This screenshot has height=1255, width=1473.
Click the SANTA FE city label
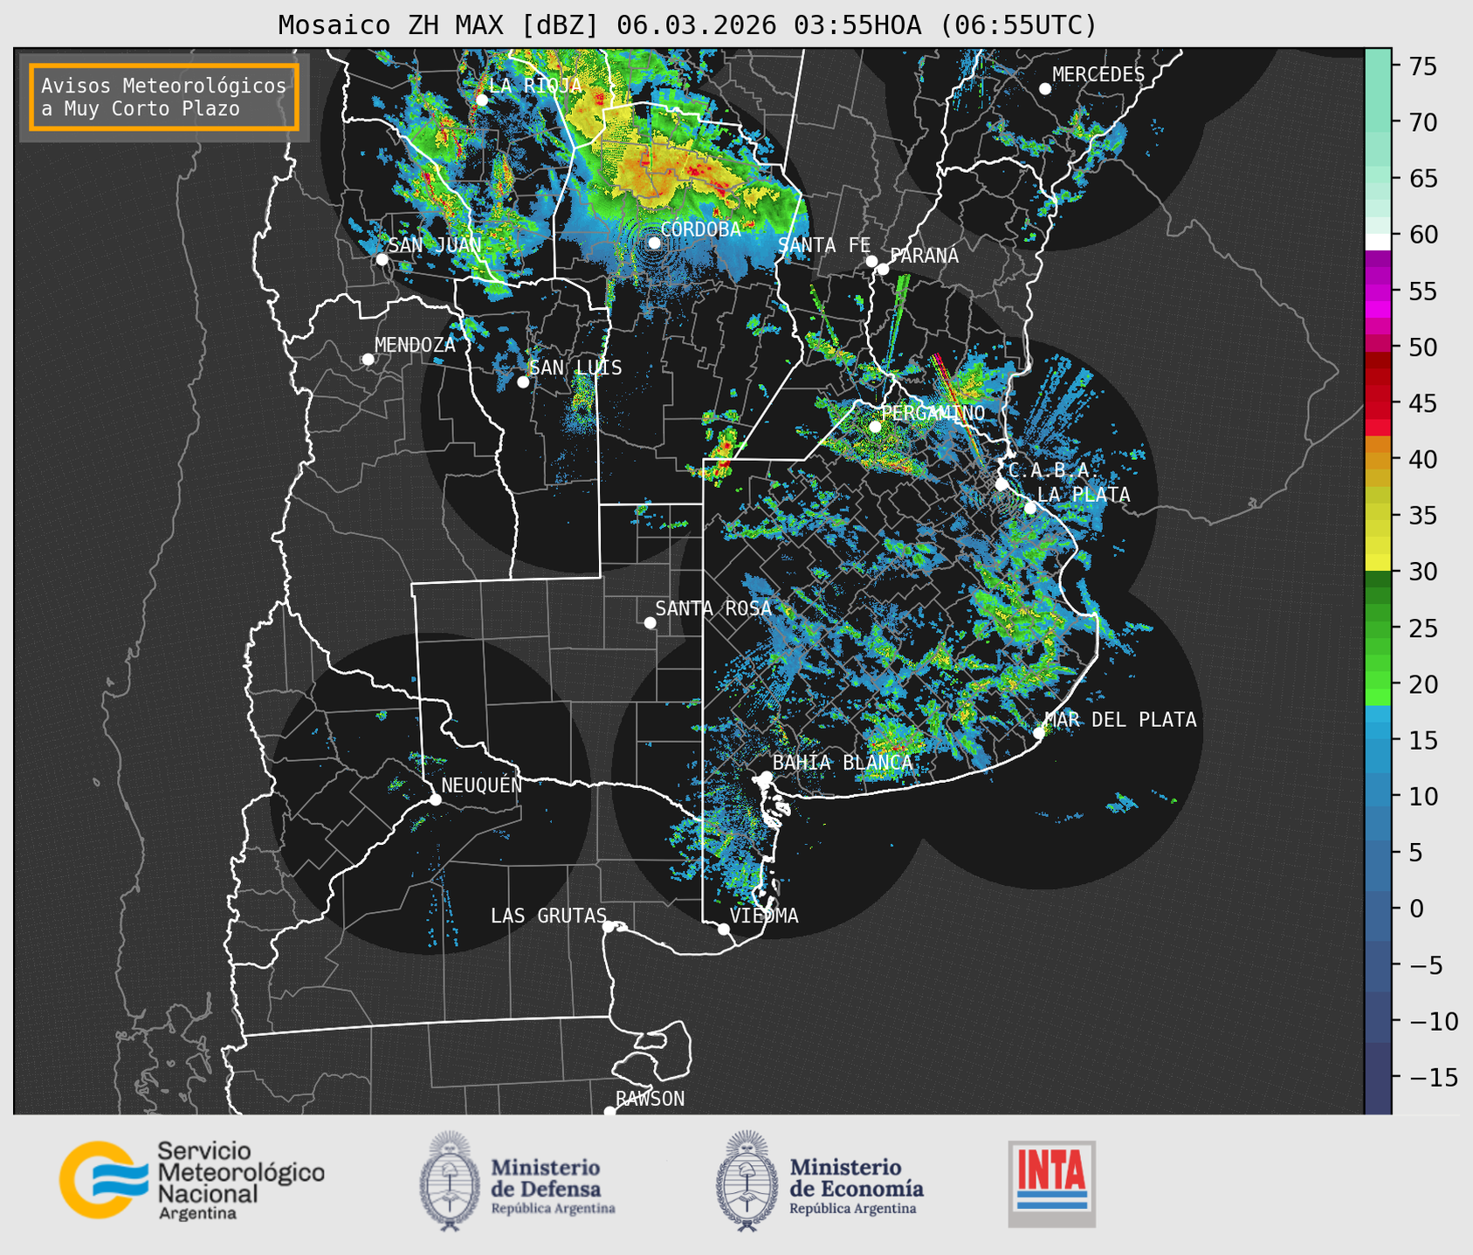[824, 245]
